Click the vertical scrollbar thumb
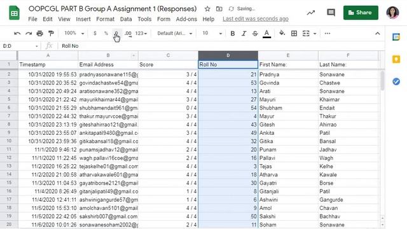The image size is (407, 229). [382, 81]
